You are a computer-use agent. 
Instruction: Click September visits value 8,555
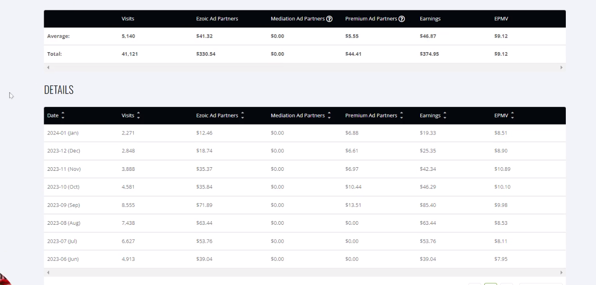coord(128,205)
